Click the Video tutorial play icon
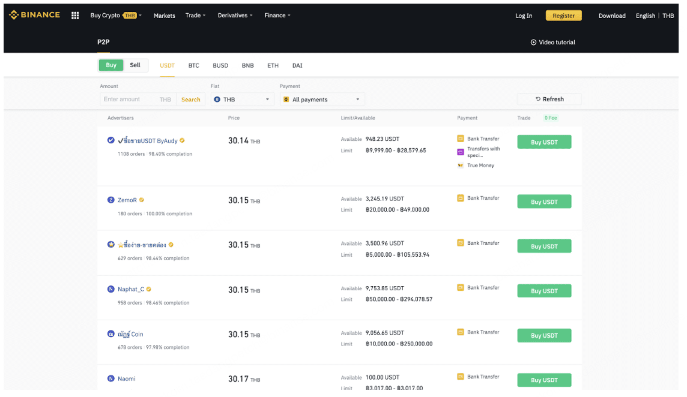The height and width of the screenshot is (397, 687). [533, 43]
